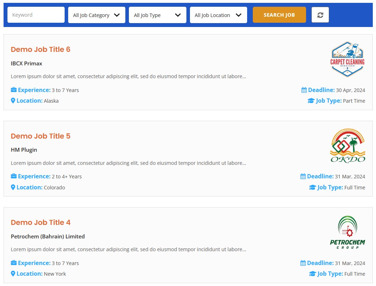Click the New York location value
The width and height of the screenshot is (376, 286).
tap(55, 274)
